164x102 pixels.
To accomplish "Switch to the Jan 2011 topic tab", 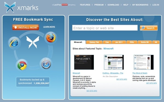I will click(119, 42).
